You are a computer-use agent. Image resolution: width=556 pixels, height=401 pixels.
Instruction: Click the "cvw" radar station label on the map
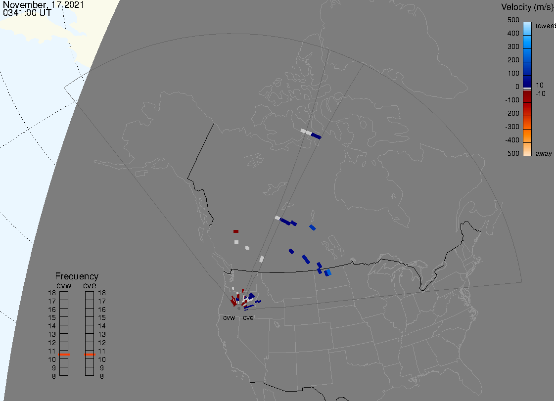(x=229, y=317)
